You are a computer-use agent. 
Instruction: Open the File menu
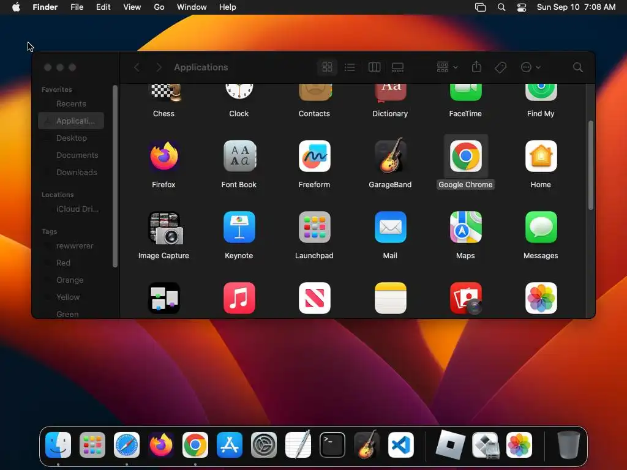tap(77, 7)
